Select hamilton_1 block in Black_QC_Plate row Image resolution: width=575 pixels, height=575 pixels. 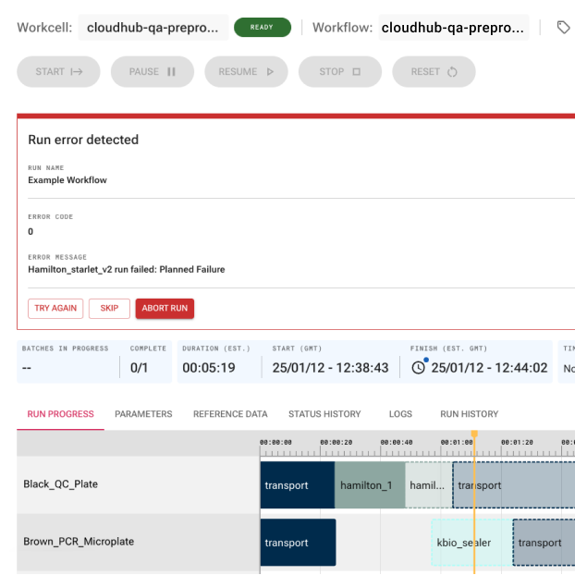[369, 485]
